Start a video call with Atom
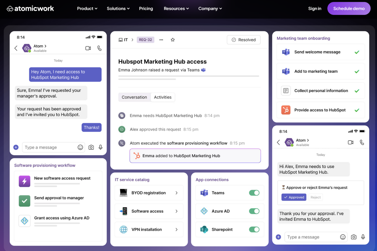The height and width of the screenshot is (251, 377). pyautogui.click(x=88, y=48)
